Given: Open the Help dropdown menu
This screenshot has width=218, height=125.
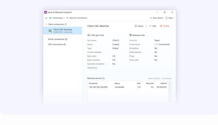Looking at the screenshot, I should (x=170, y=18).
